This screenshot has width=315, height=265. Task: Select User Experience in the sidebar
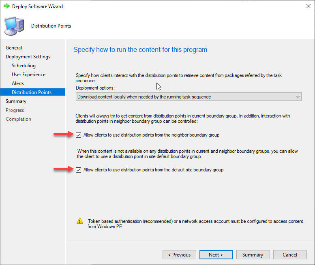click(x=28, y=75)
